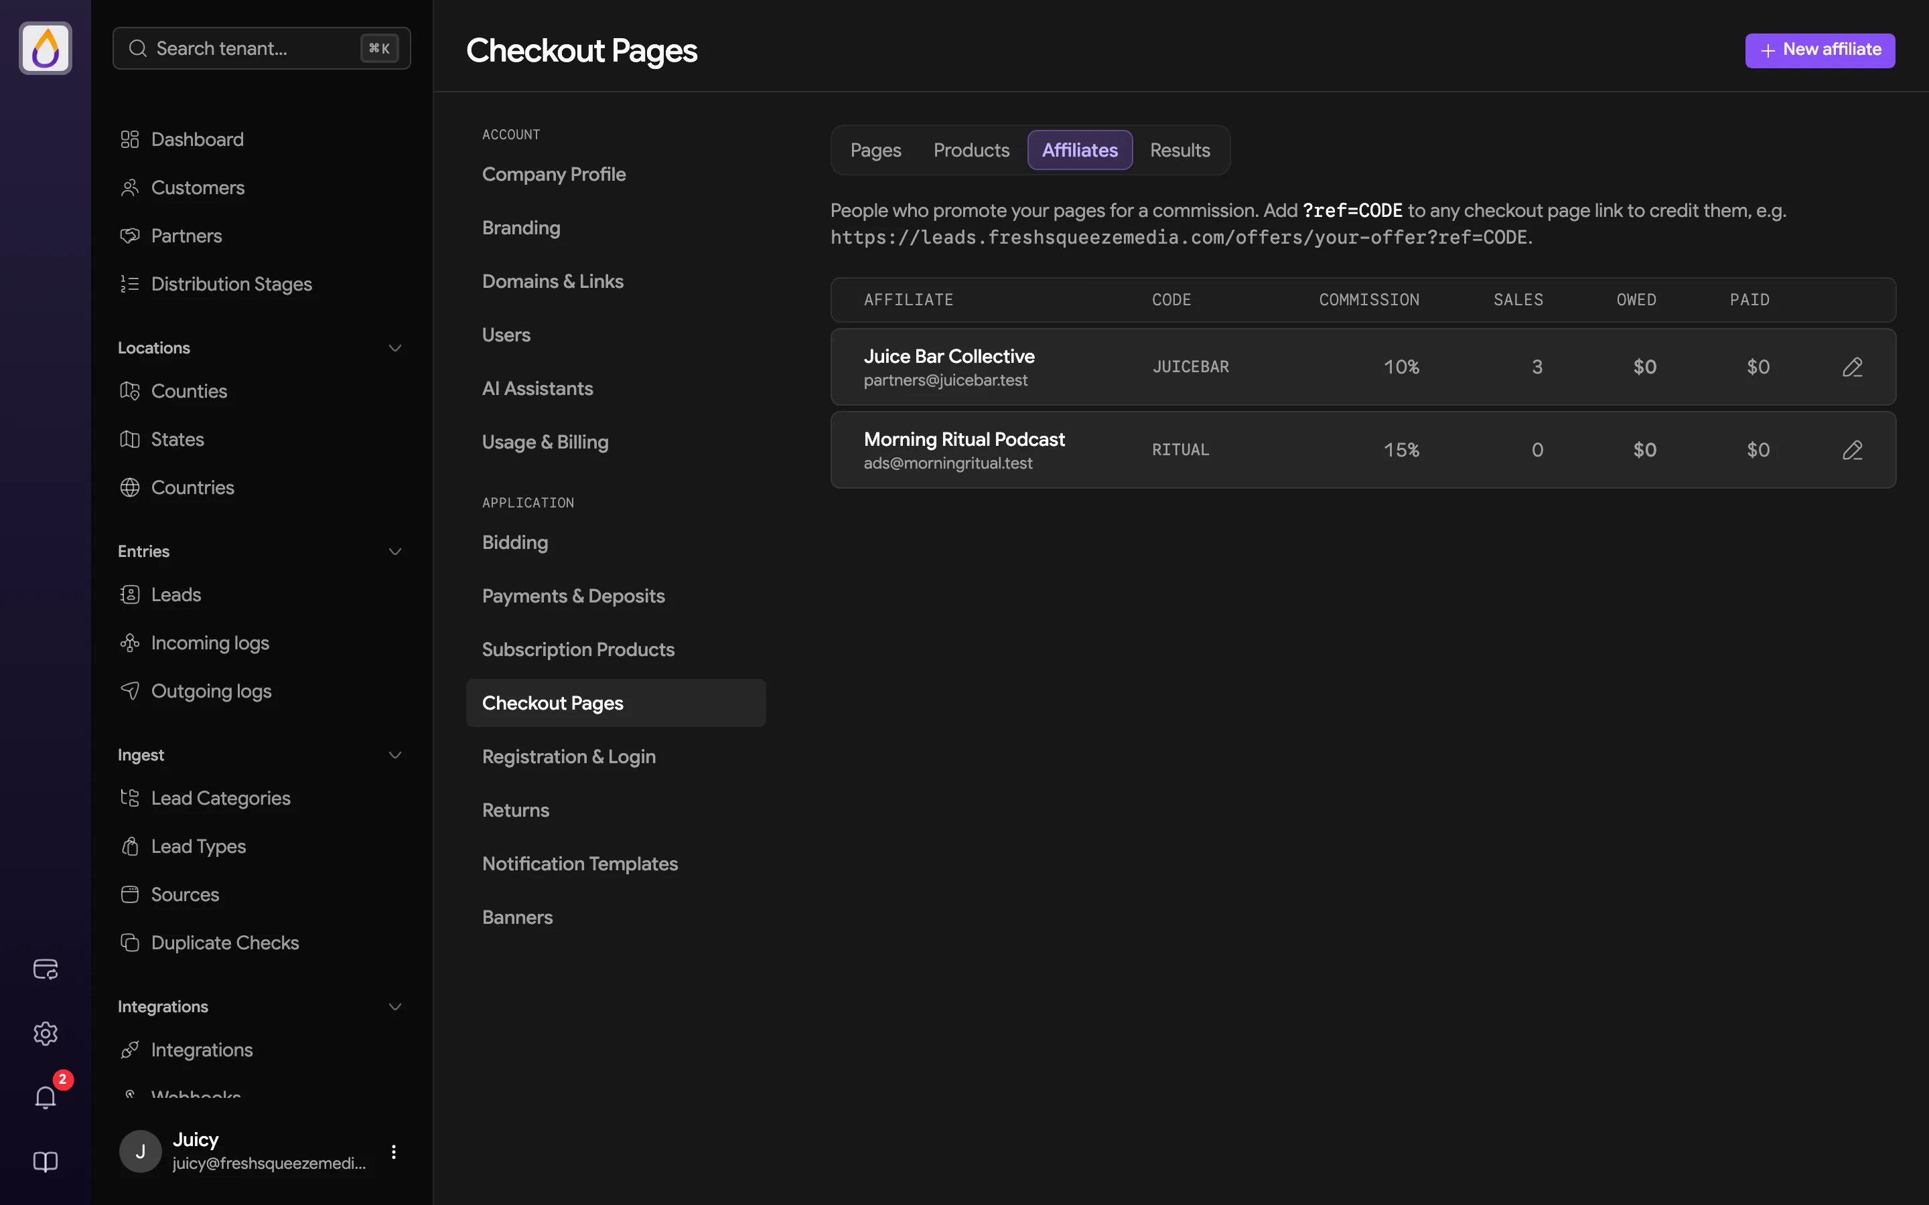Open Lead Categories in sidebar
This screenshot has height=1205, width=1929.
tap(221, 799)
